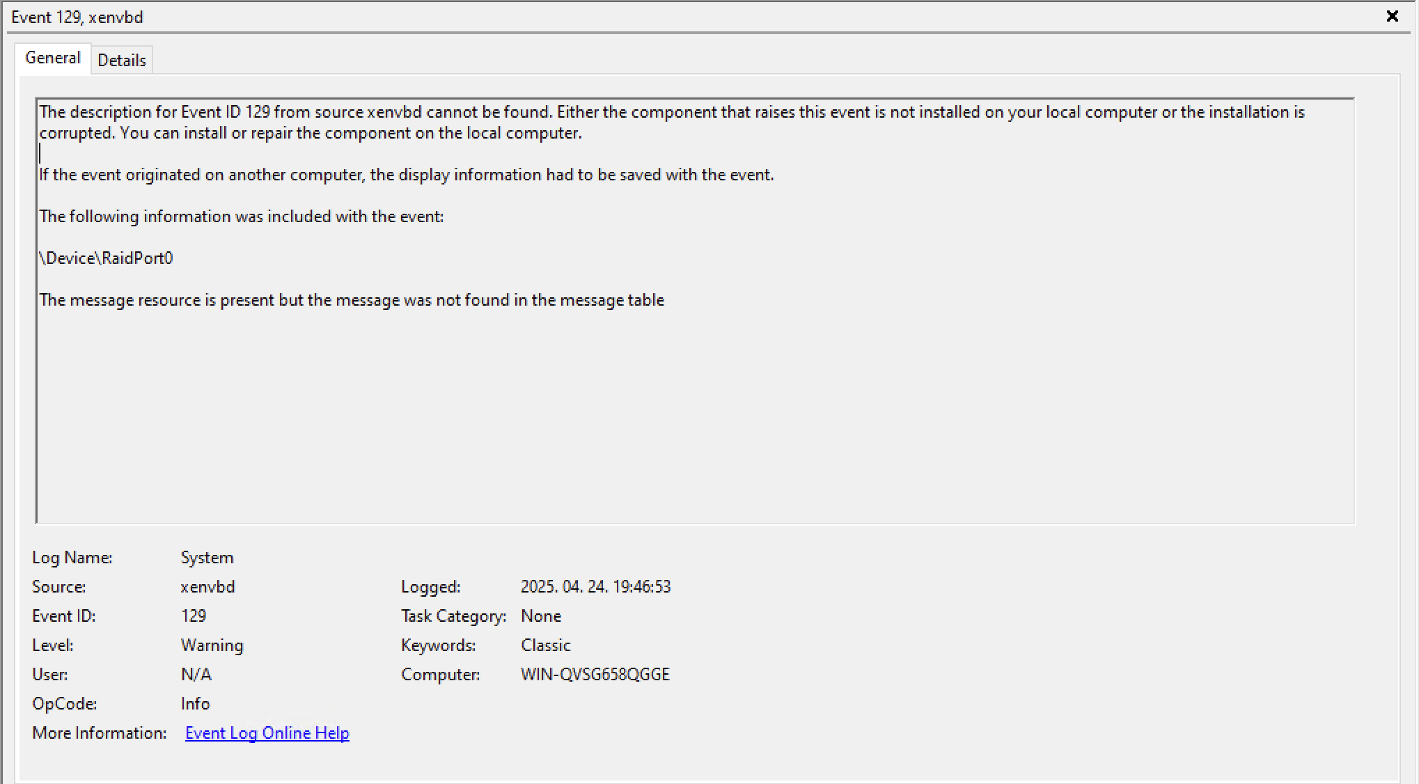
Task: Select the computer name WIN-QVSG658QGGE
Action: click(595, 675)
